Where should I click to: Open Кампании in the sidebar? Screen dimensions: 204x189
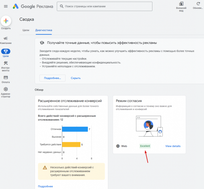click(x=6, y=40)
